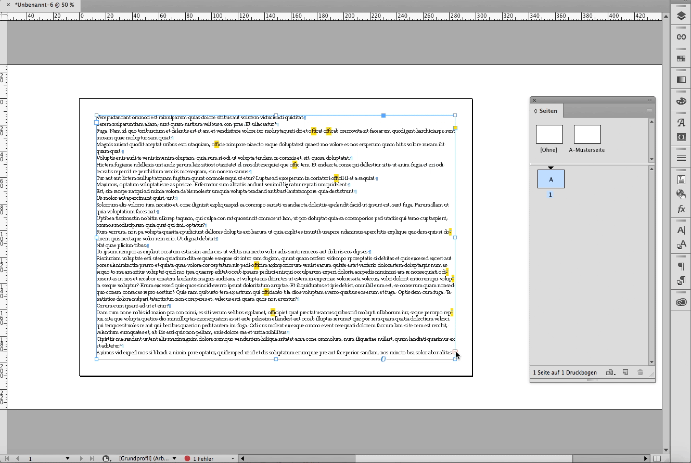Click the document vertical scrollbar up arrow
The image size is (691, 463).
point(666,17)
